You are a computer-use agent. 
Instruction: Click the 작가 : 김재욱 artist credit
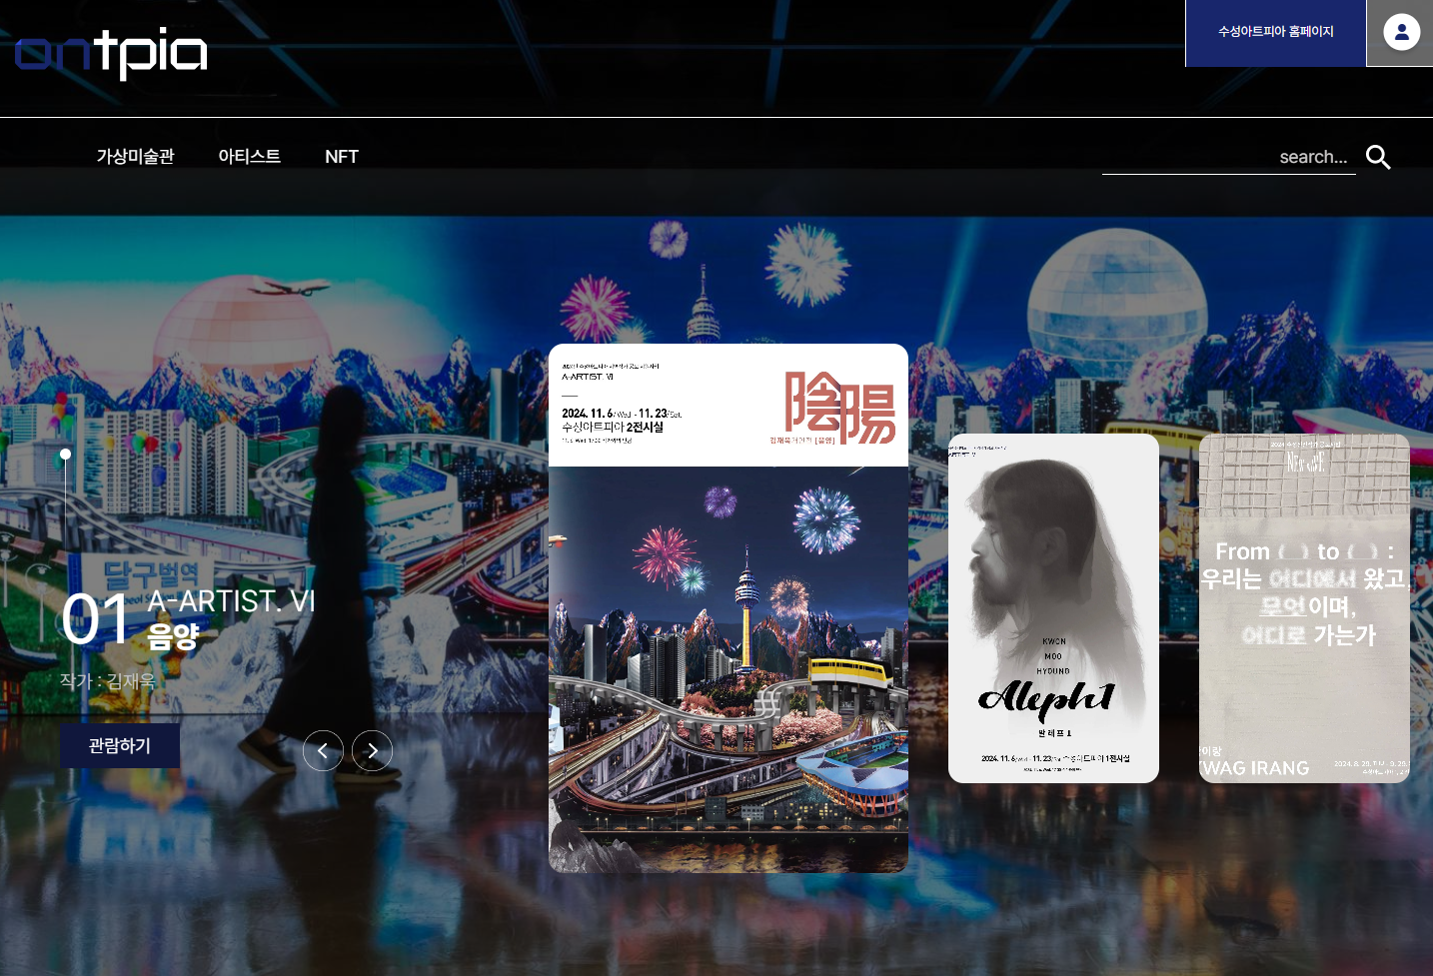(x=108, y=681)
